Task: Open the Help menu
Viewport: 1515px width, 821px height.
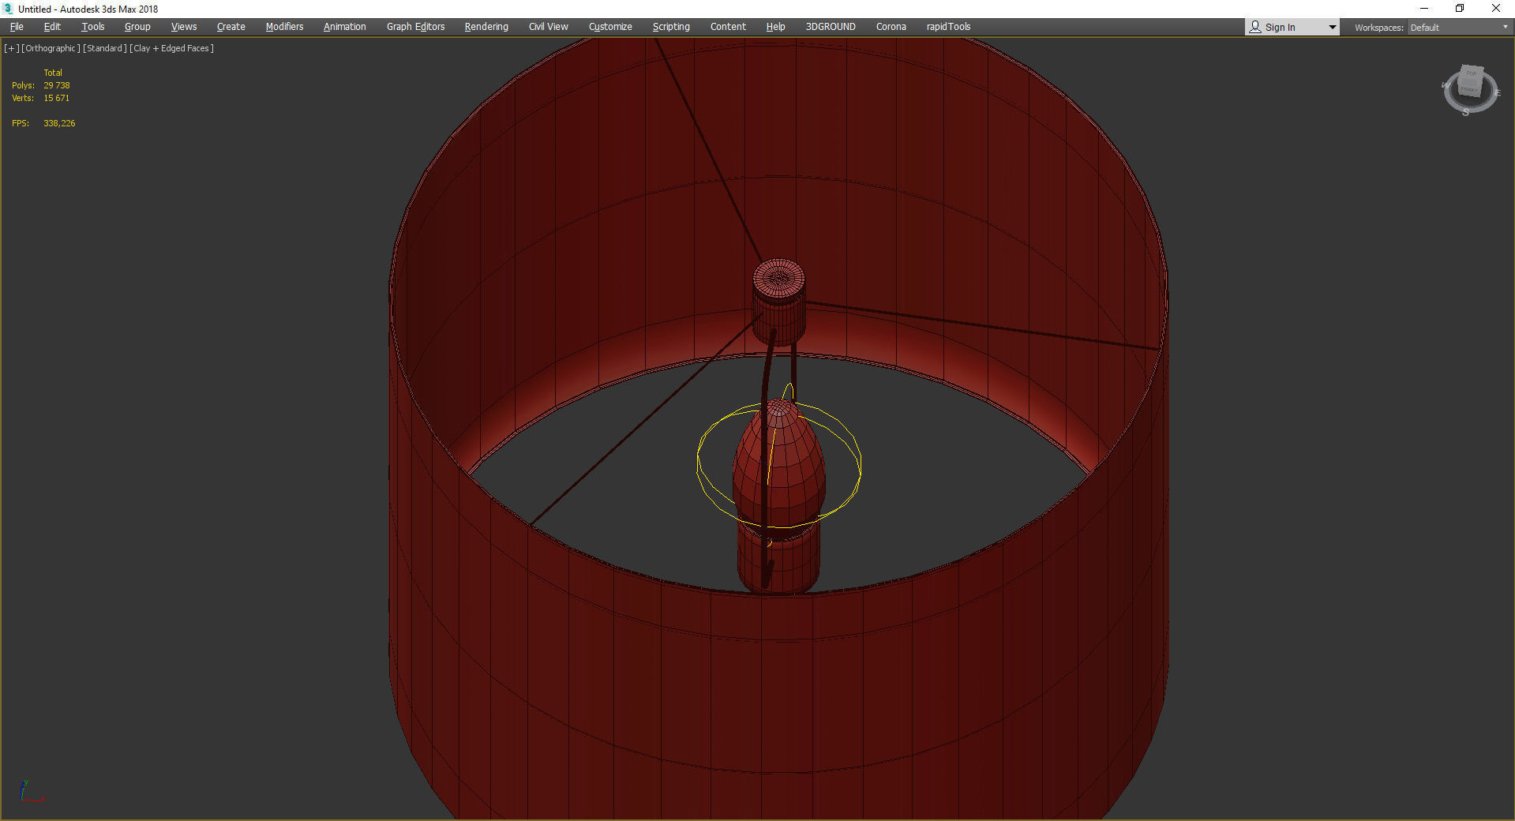Action: 775,27
